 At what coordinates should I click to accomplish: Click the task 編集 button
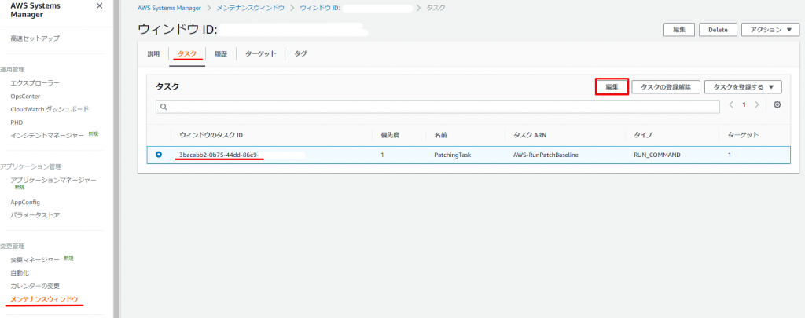click(612, 87)
